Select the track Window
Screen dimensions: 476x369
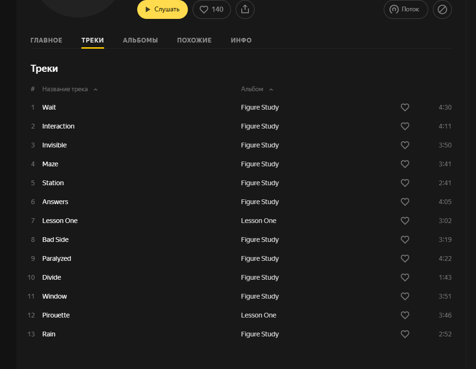point(54,296)
